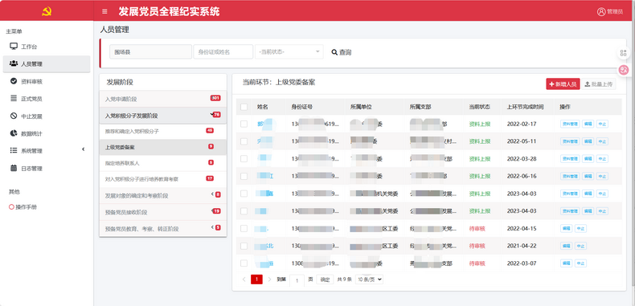Open the 管理员 user account icon

pos(601,11)
